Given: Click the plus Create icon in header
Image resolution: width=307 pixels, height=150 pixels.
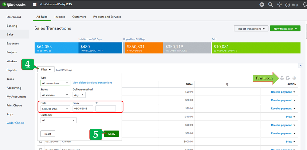Looking at the screenshot, I should (x=262, y=5).
